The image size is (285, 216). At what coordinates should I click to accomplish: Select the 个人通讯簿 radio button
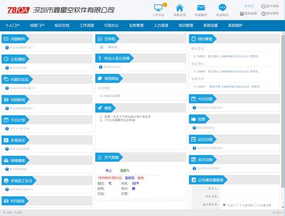click(237, 205)
